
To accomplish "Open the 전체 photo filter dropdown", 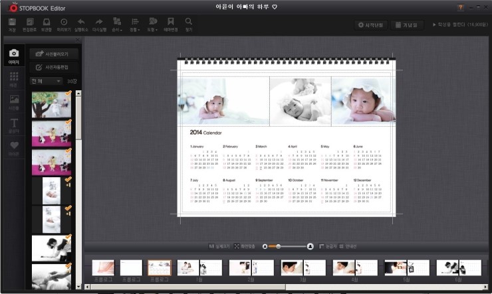I will 46,81.
